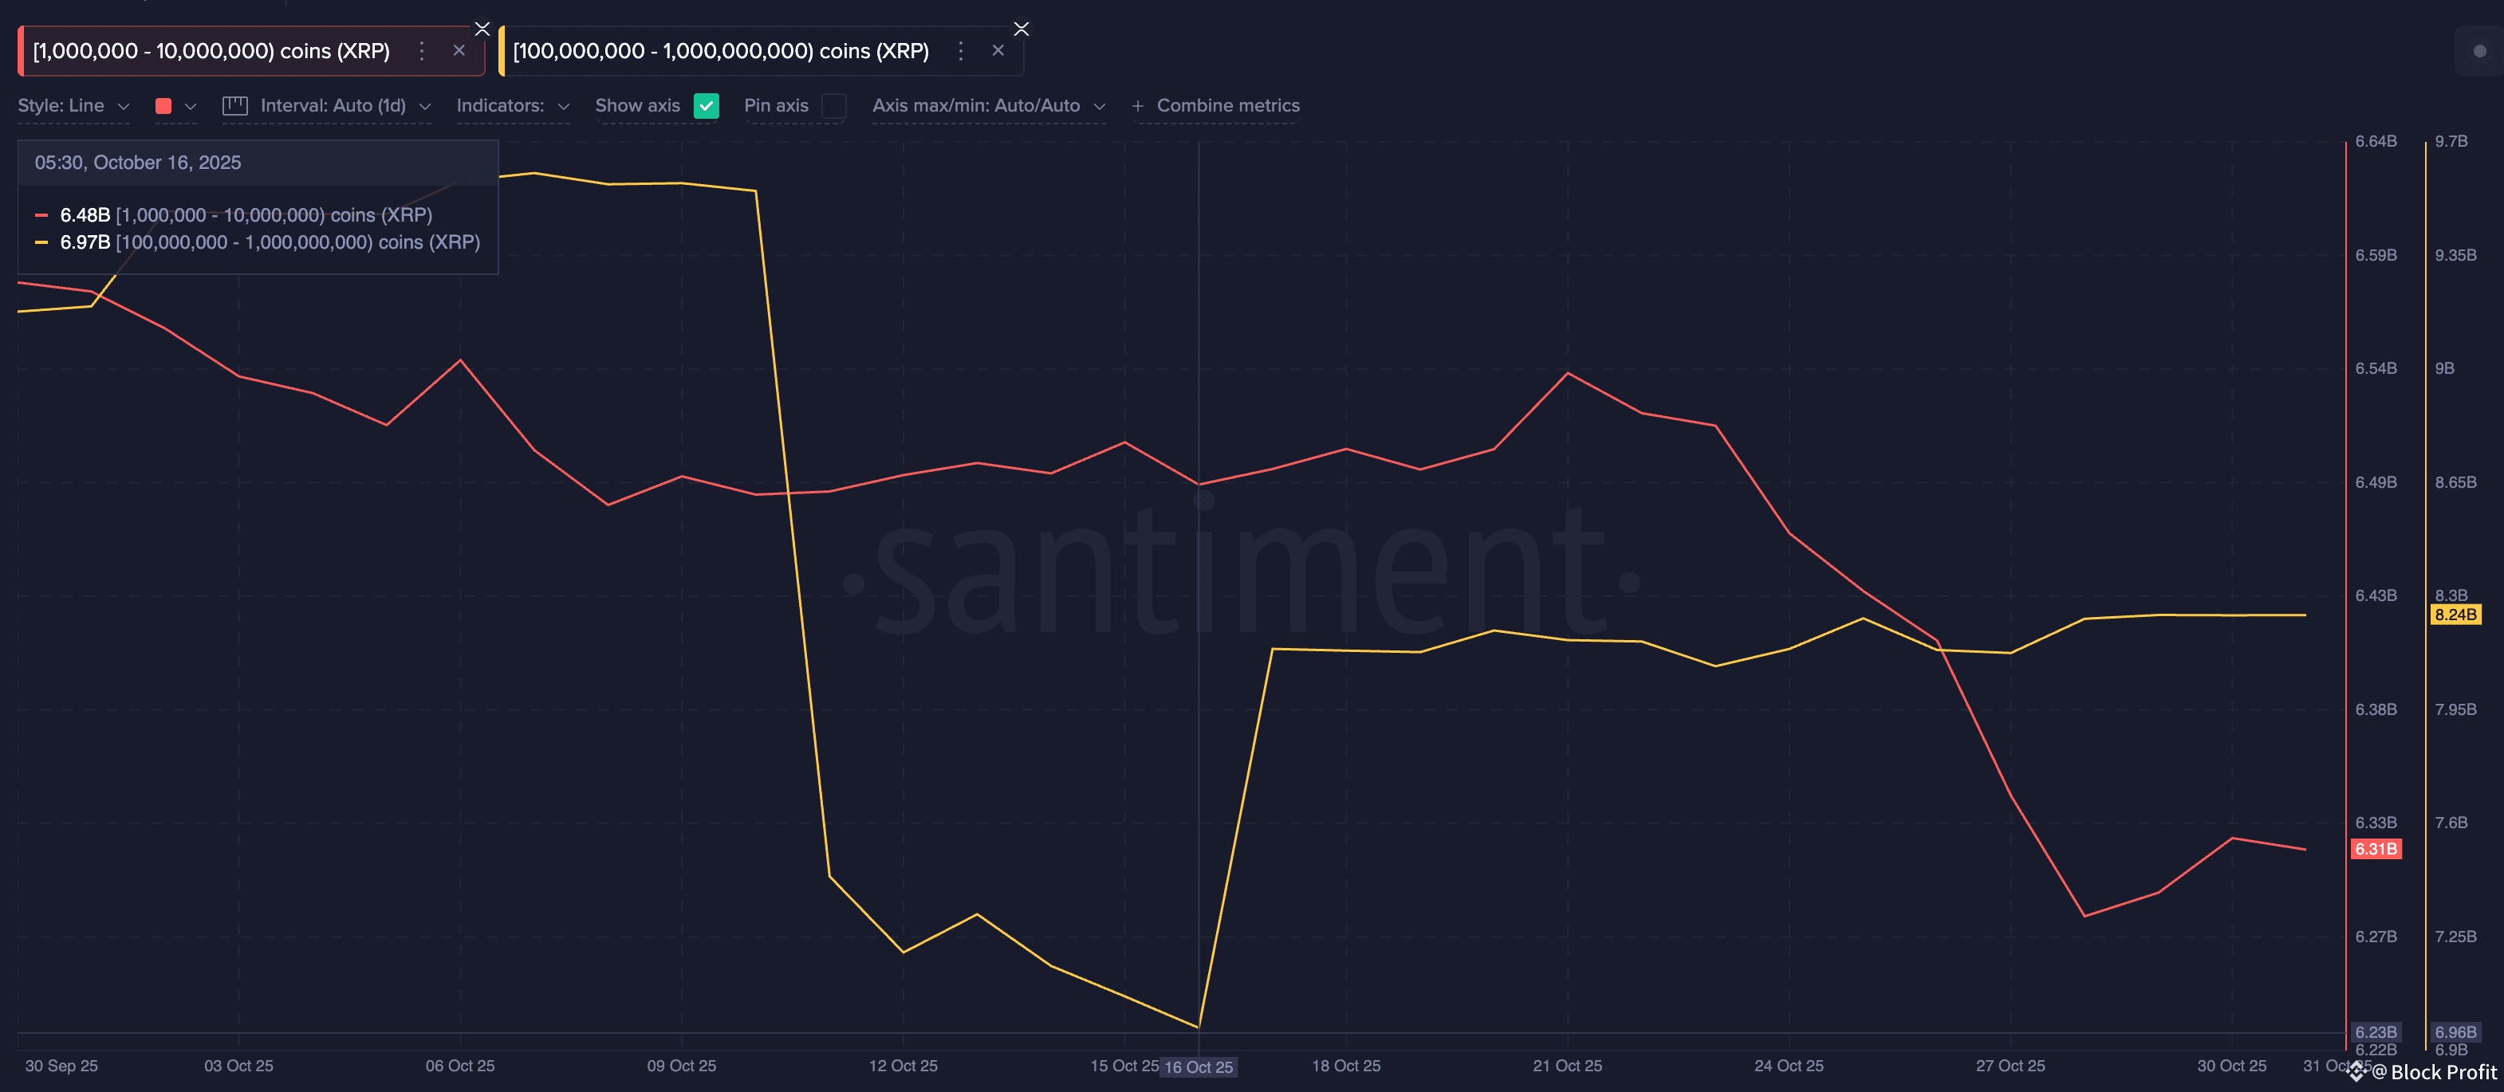This screenshot has width=2504, height=1092.
Task: Select the [100,000,000 - 1,000,000,000) coins (XRP) tab
Action: [720, 50]
